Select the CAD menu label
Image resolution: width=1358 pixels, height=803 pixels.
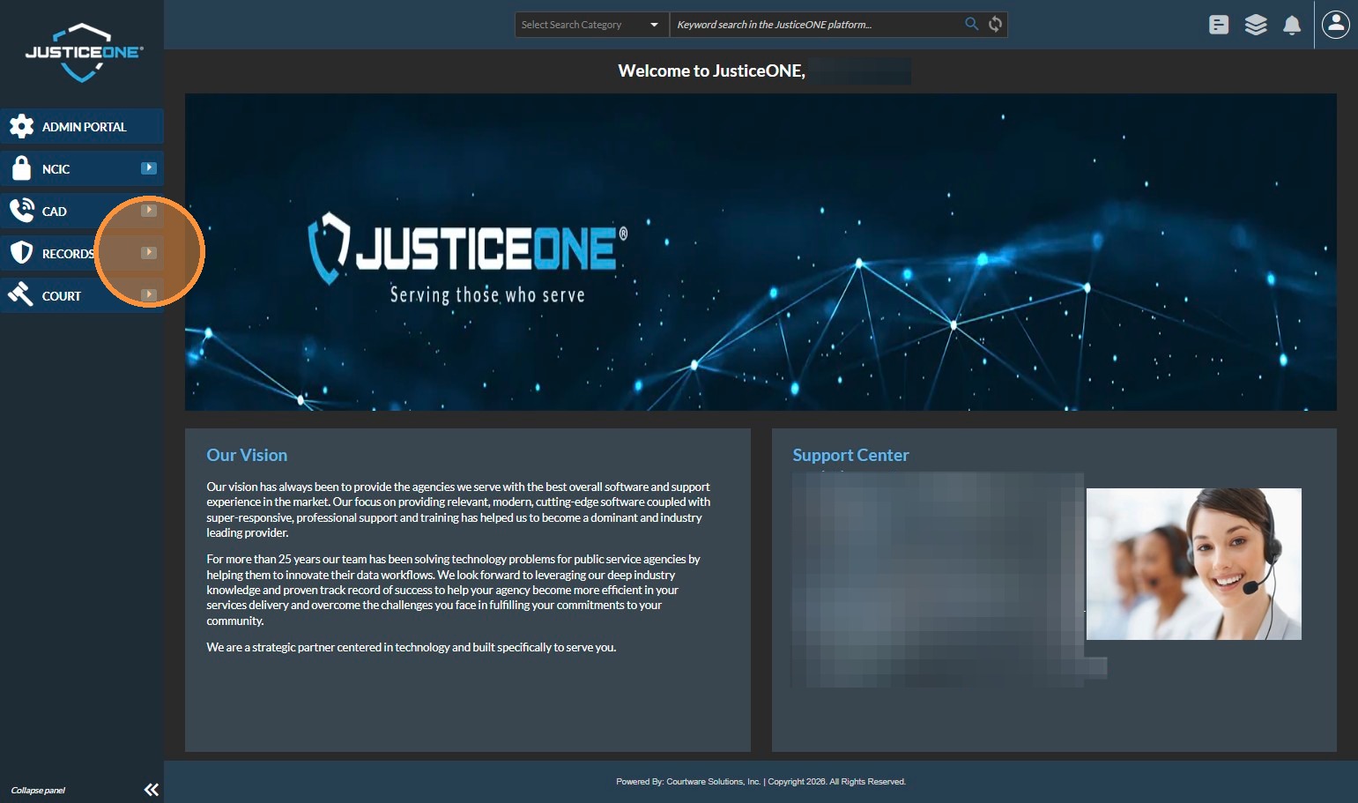click(55, 212)
